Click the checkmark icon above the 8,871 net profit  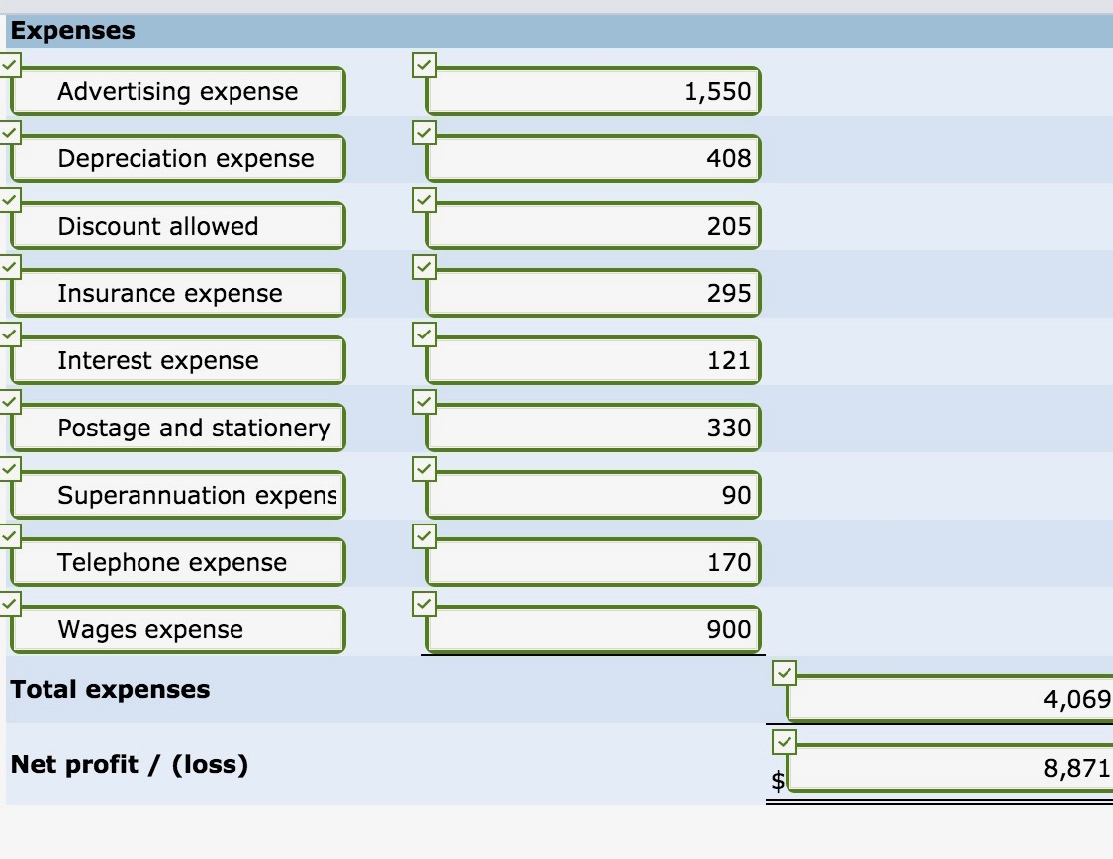pos(785,742)
